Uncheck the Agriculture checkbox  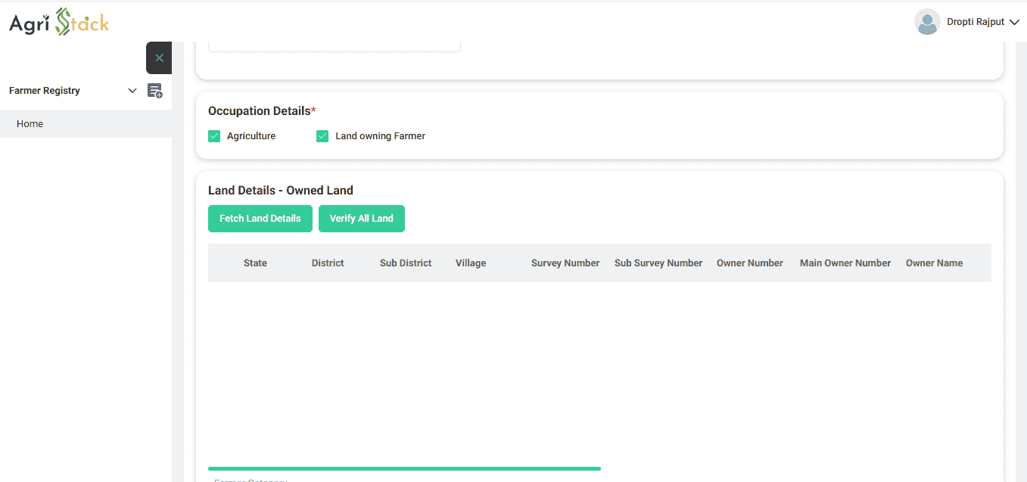click(x=214, y=136)
